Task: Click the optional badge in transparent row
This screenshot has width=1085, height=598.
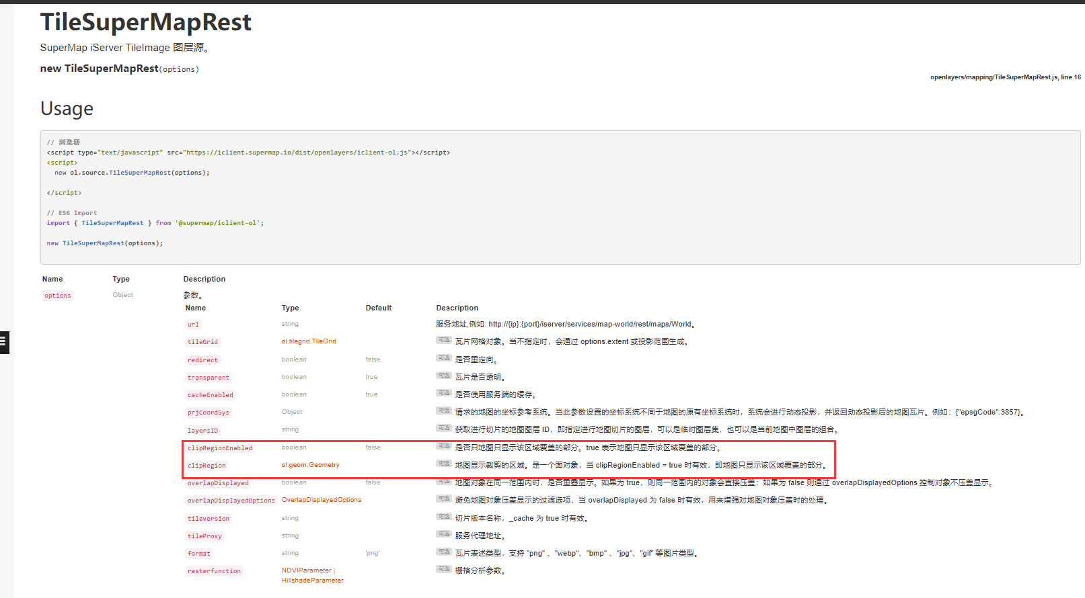Action: (444, 376)
